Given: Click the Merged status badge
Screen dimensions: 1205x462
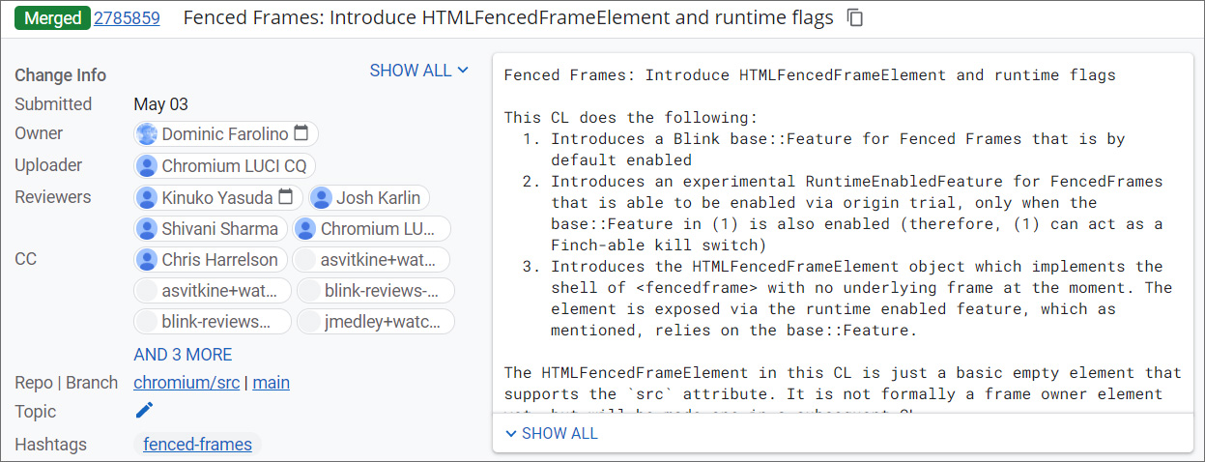Looking at the screenshot, I should 53,18.
